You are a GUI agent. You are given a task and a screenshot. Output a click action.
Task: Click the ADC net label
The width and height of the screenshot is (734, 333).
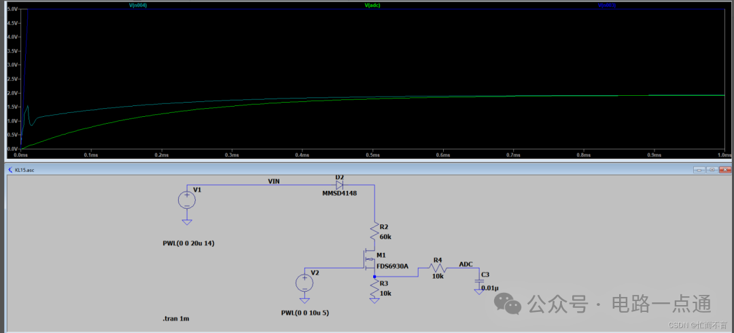click(x=466, y=264)
